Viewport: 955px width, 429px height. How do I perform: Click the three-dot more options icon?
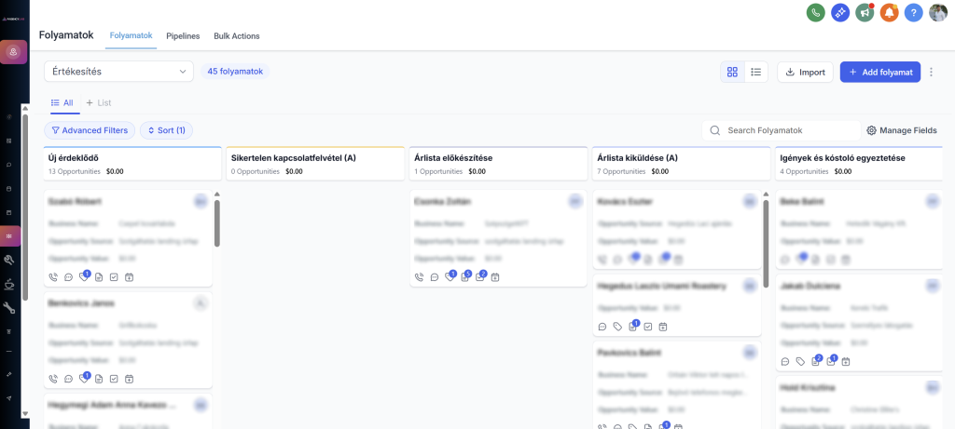click(932, 73)
